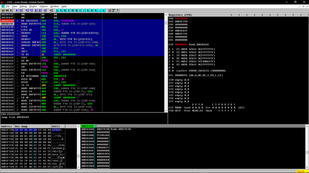The width and height of the screenshot is (309, 173).
Task: Select the Z flag bit
Action: (172, 59)
